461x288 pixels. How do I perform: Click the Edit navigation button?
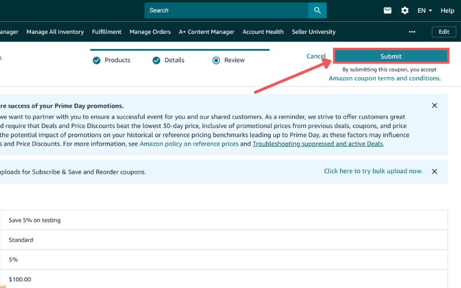(x=444, y=32)
